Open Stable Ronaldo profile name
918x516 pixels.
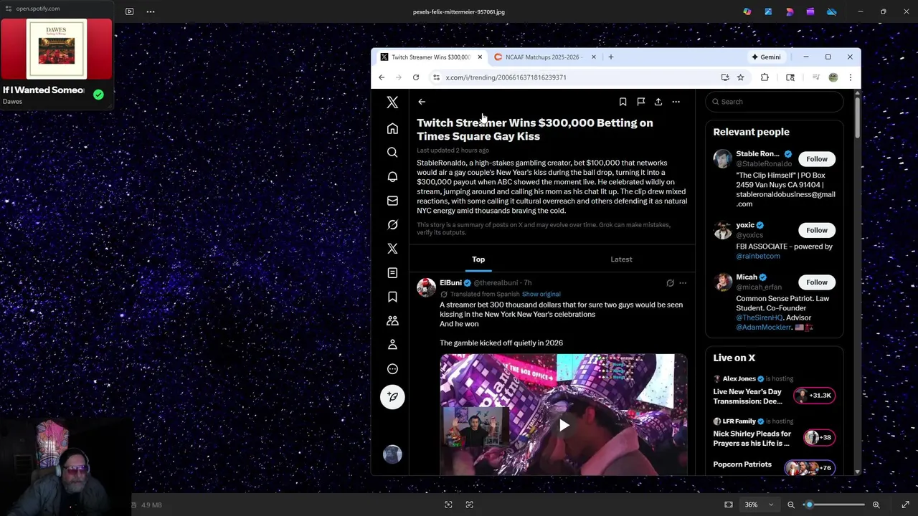click(757, 154)
